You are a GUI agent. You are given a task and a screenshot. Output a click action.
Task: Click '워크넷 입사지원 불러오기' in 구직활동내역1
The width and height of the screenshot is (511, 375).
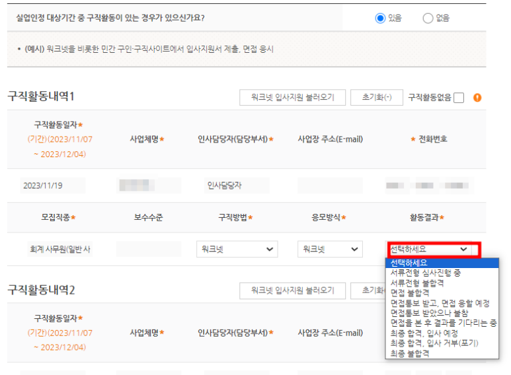(292, 98)
